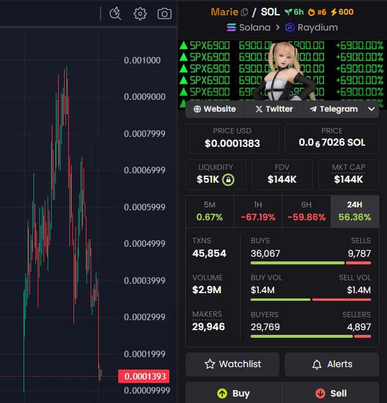
Task: Click the VOLUME value $2.9M
Action: pos(206,290)
